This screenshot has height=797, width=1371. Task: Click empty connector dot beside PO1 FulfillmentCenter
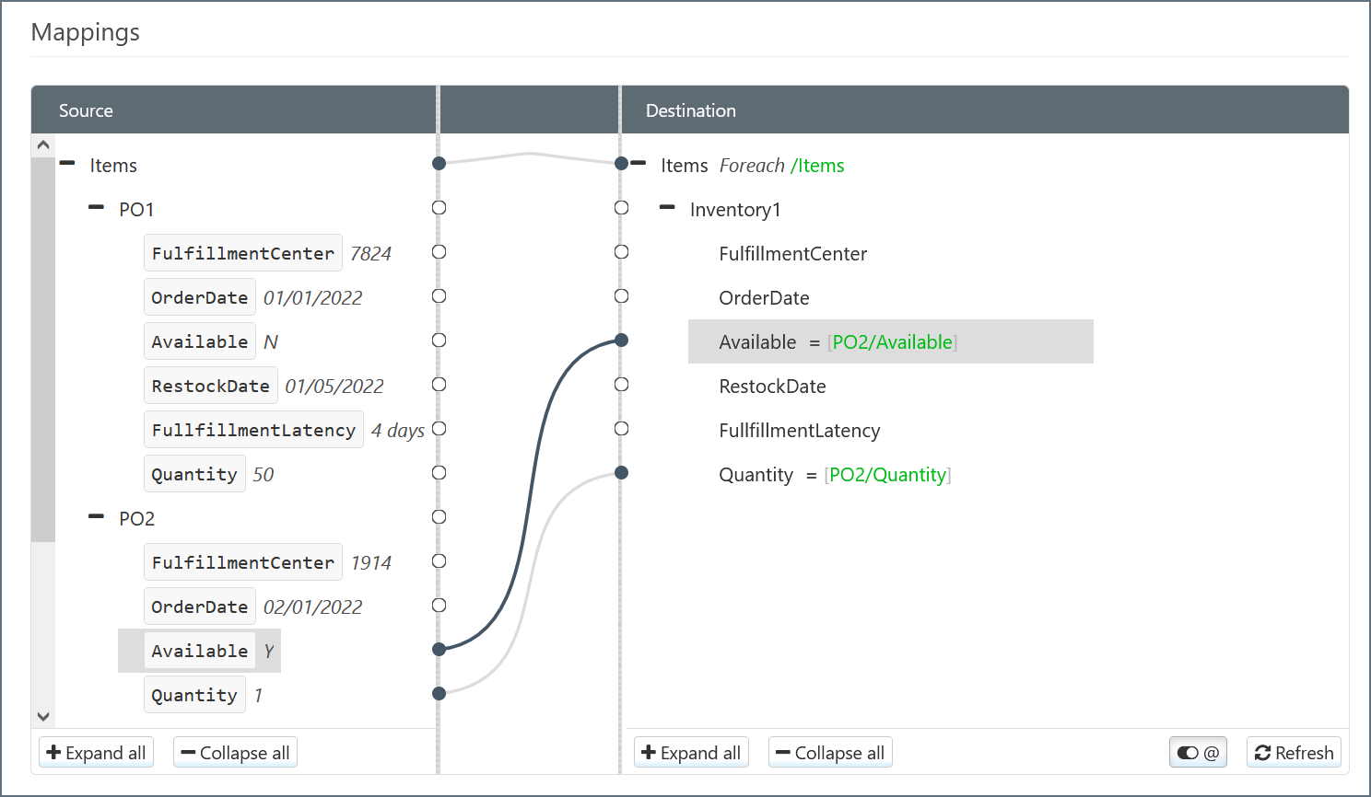pos(439,252)
